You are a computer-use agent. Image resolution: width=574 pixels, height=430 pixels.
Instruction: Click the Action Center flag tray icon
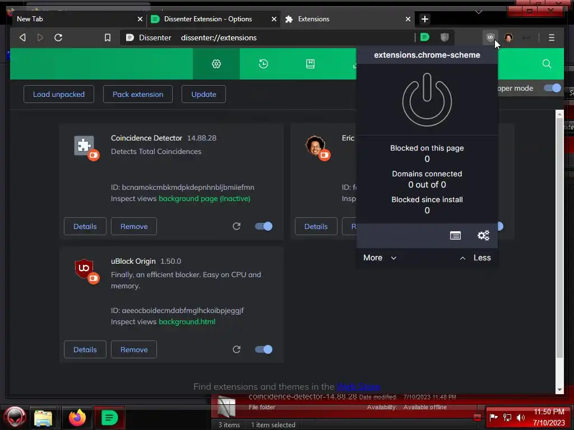(x=493, y=417)
